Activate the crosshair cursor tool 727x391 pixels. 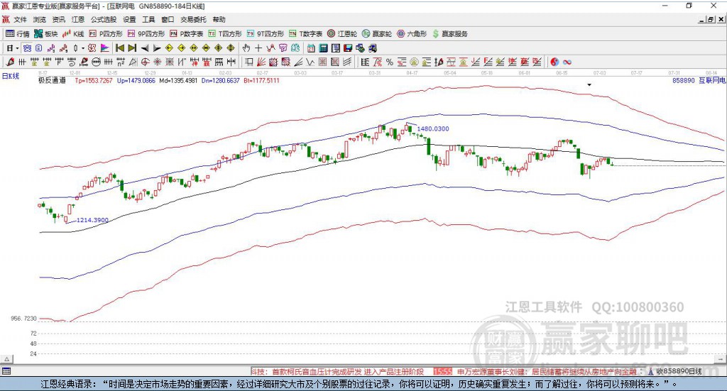click(258, 48)
